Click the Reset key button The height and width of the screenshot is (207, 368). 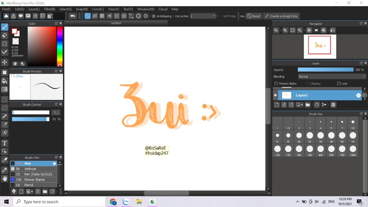(254, 16)
